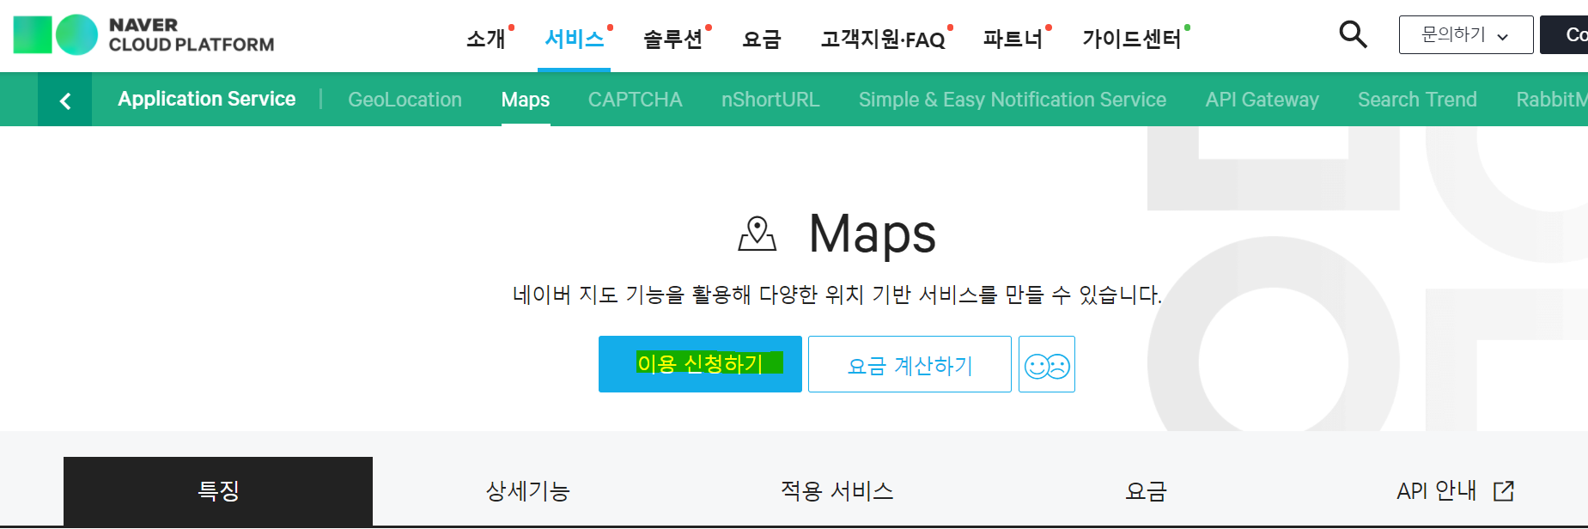The image size is (1588, 529).
Task: Switch to the 특징 tab
Action: pos(218,491)
